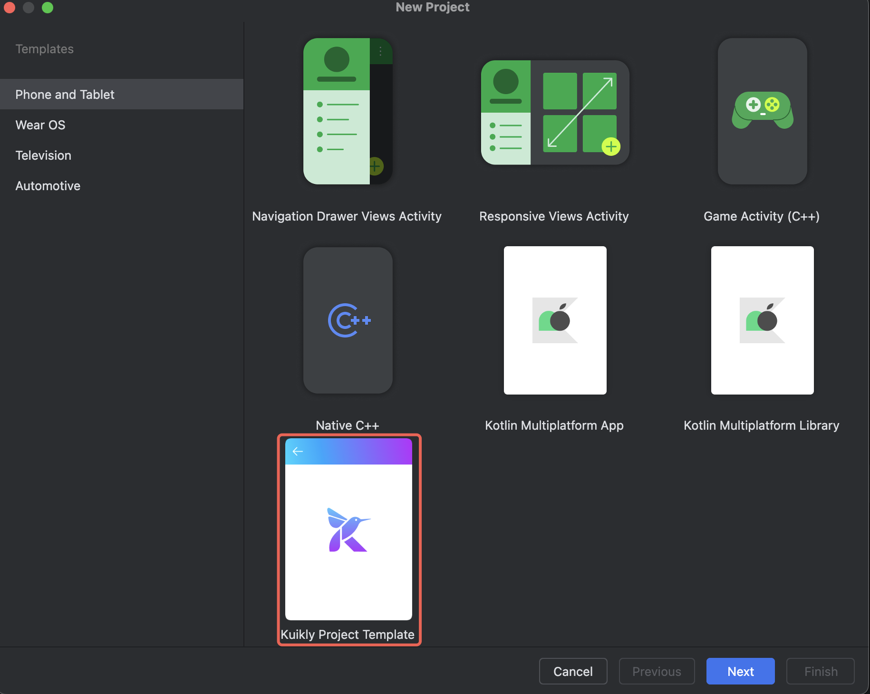Choose the Native C++ template icon
This screenshot has height=694, width=870.
[348, 320]
